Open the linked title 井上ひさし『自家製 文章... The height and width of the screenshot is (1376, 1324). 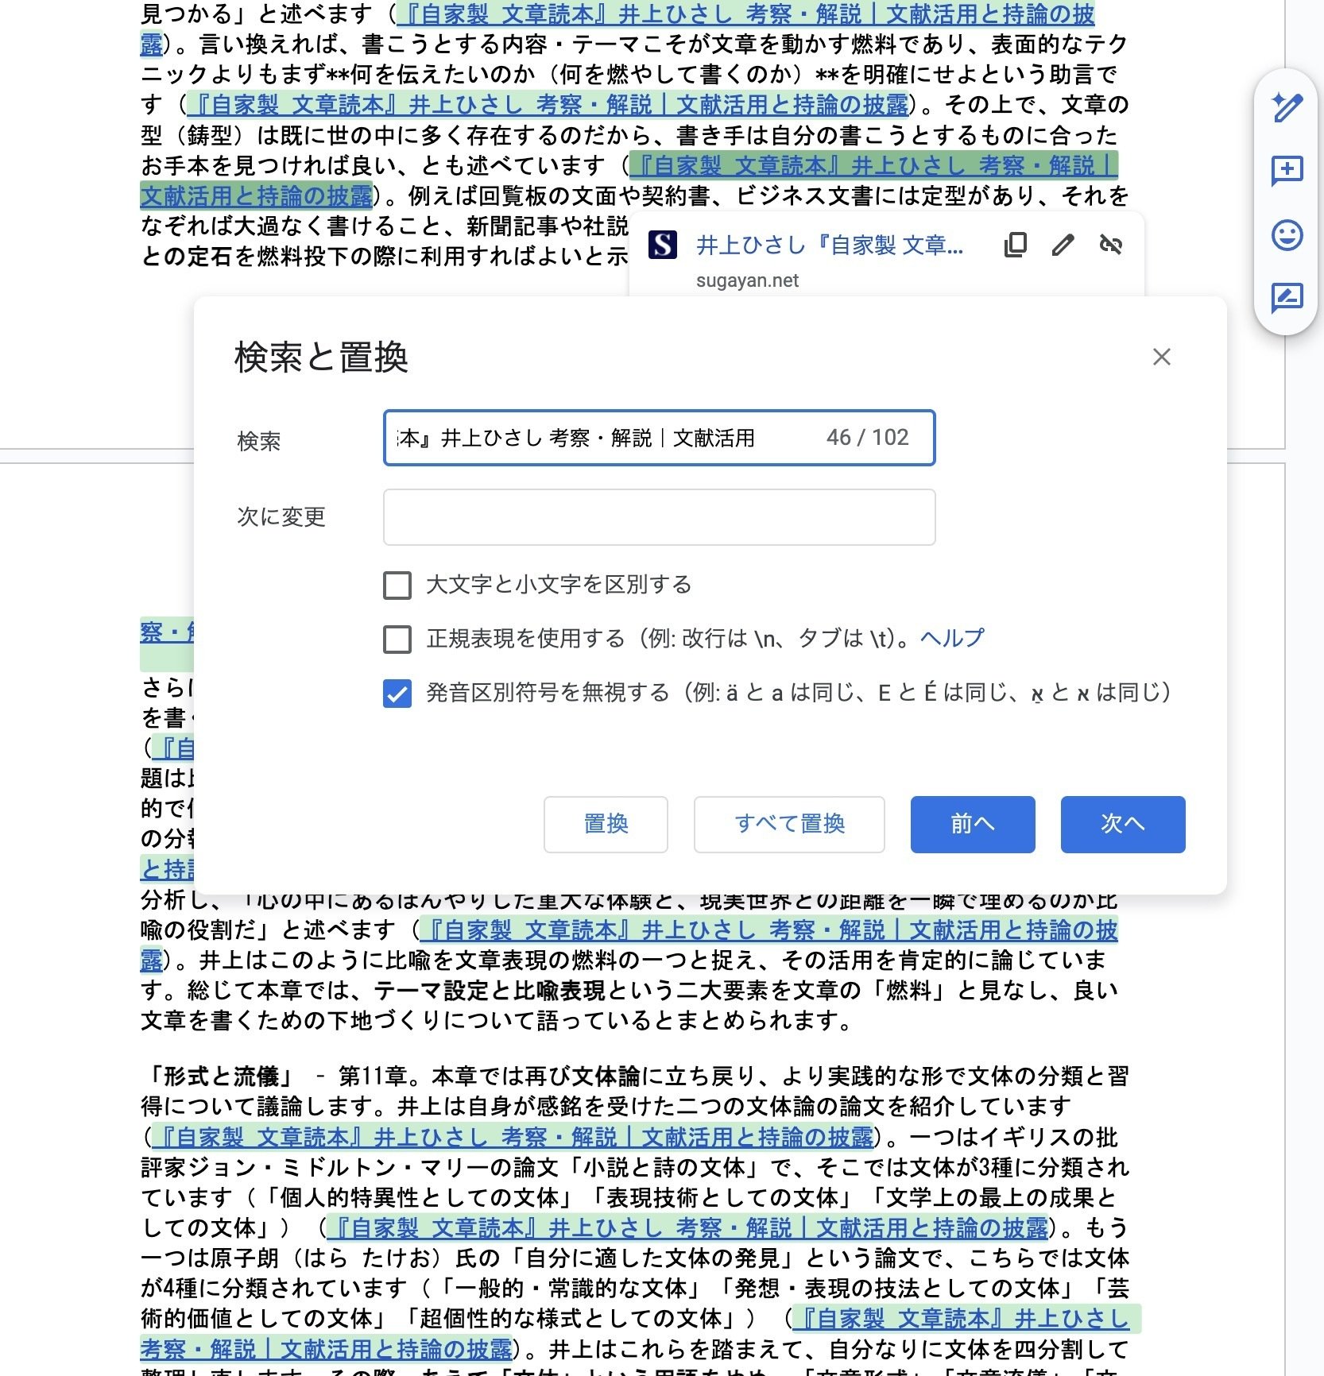point(830,245)
